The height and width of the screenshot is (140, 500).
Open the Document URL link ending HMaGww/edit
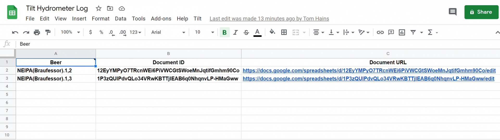click(368, 79)
